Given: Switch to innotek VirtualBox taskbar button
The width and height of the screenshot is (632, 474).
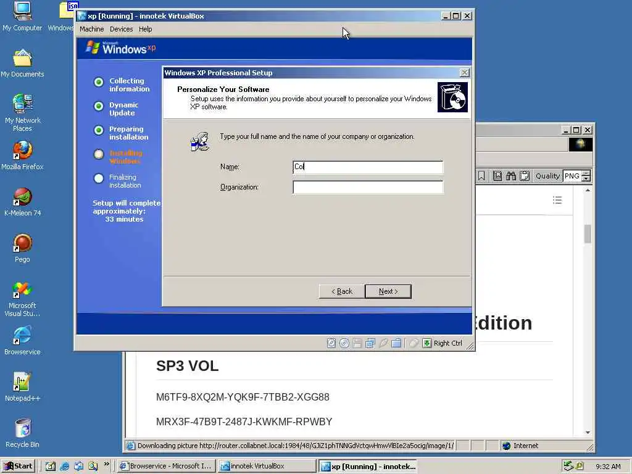Looking at the screenshot, I should click(267, 466).
